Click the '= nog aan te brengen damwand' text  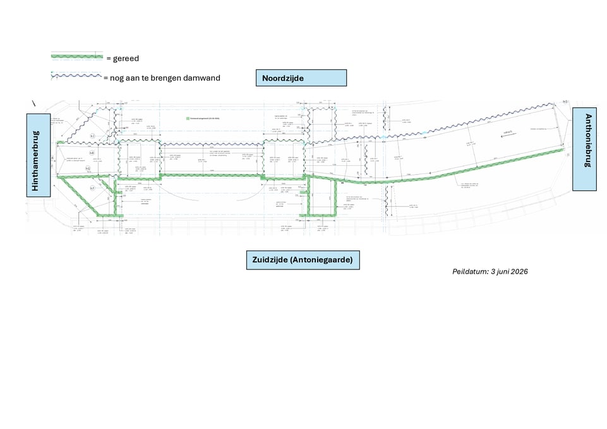(162, 78)
